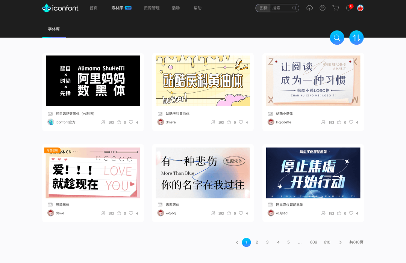Open author wdjooj profile

(x=171, y=213)
